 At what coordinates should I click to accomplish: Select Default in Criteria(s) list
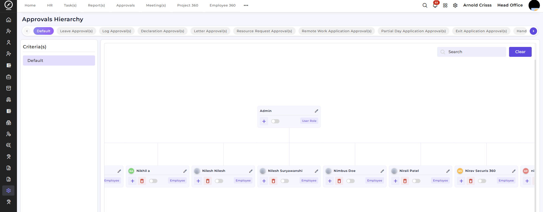coord(59,60)
